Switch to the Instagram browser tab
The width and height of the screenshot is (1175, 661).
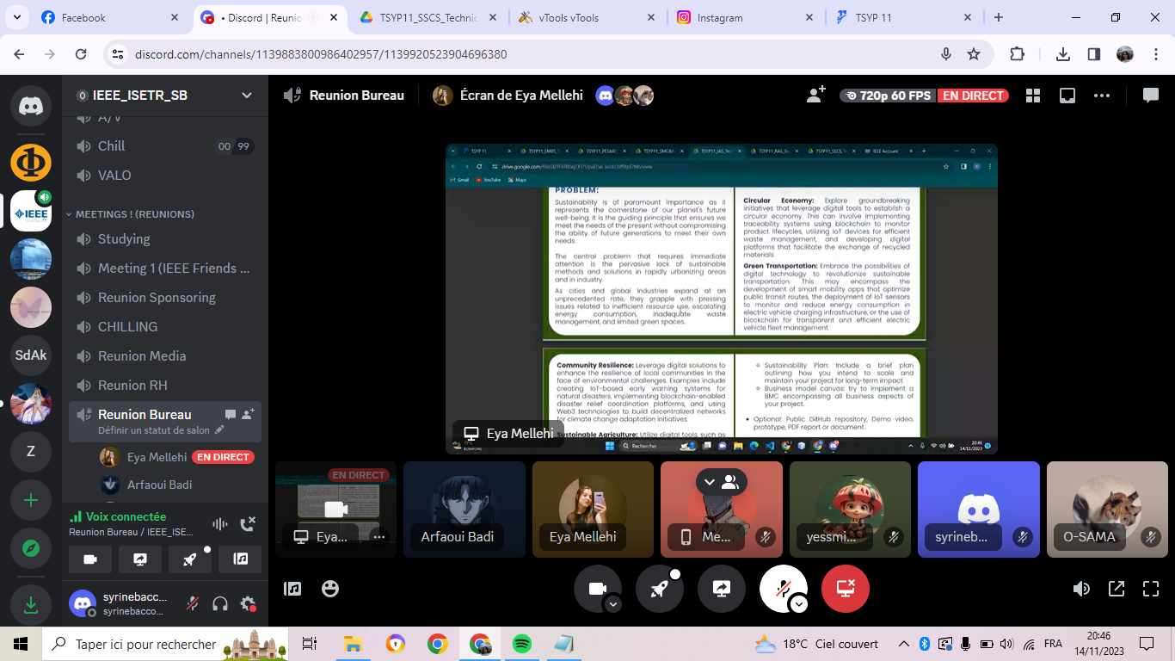pyautogui.click(x=745, y=17)
